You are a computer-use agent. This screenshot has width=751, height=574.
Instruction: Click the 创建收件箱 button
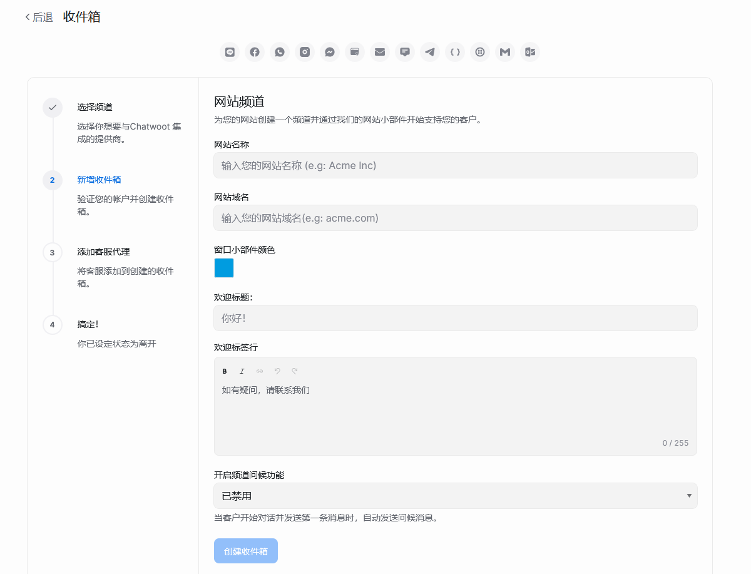click(x=246, y=551)
